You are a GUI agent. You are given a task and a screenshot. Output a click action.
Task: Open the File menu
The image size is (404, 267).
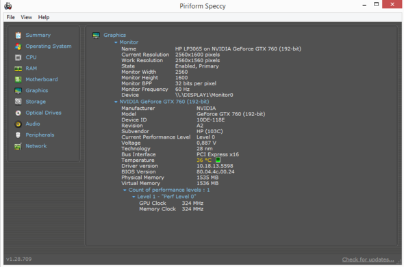click(x=10, y=17)
